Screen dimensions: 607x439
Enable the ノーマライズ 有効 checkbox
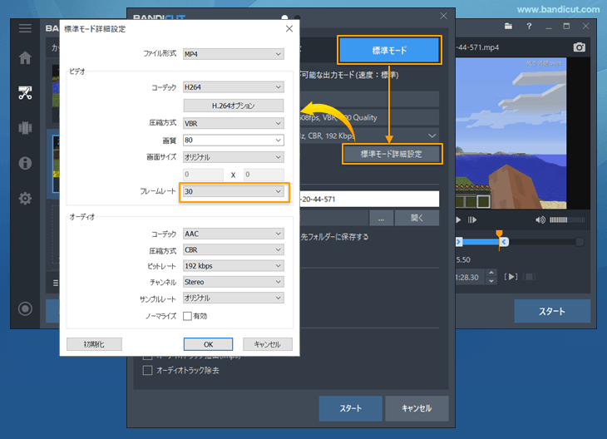(x=188, y=316)
